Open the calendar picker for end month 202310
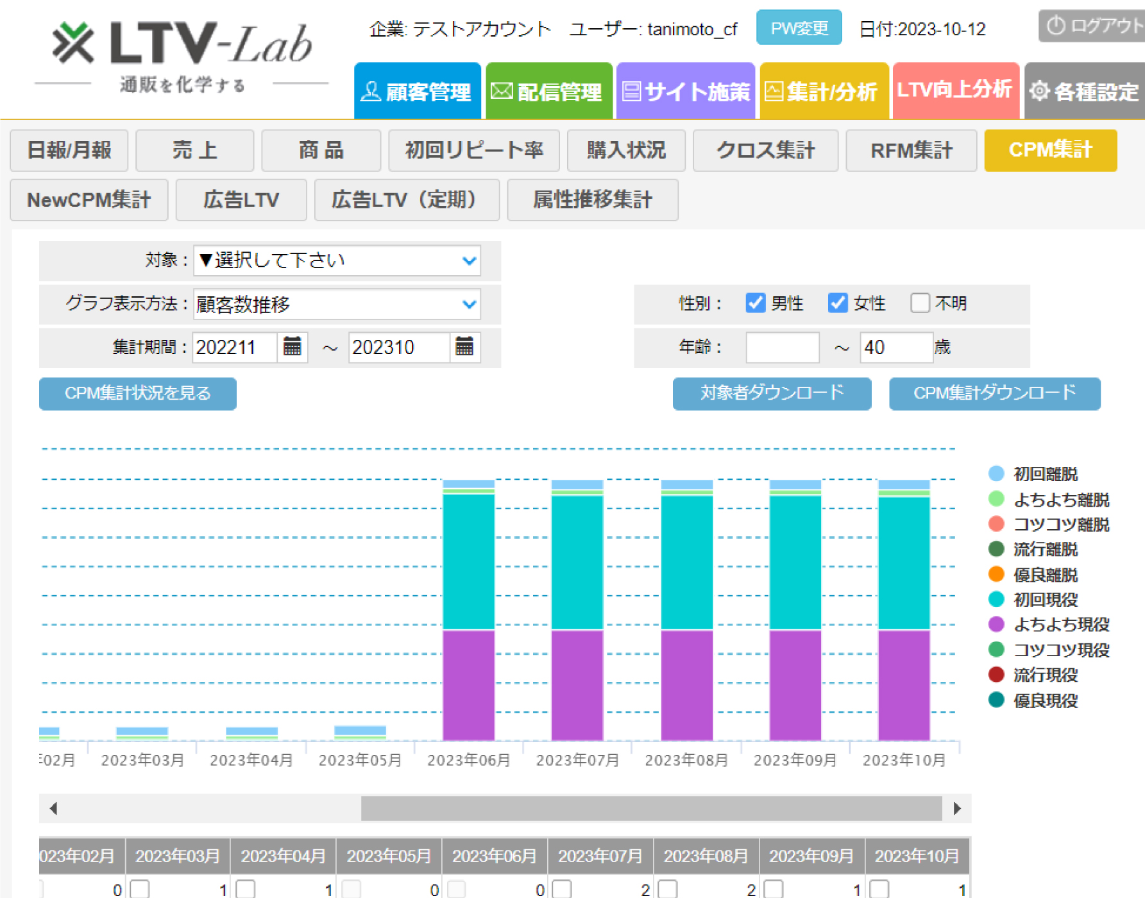 tap(464, 347)
